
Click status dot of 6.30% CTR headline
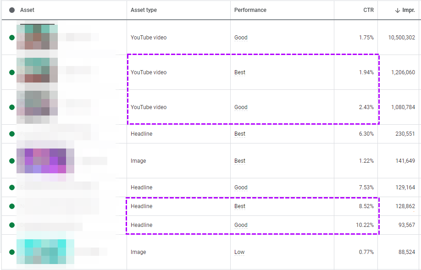12,134
